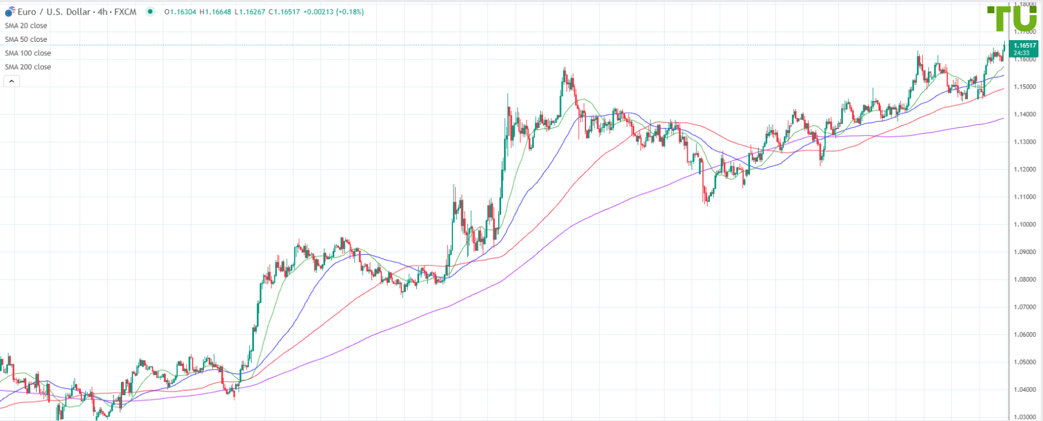Click the 1.05000 price axis label
The height and width of the screenshot is (421, 1043).
coord(1024,362)
